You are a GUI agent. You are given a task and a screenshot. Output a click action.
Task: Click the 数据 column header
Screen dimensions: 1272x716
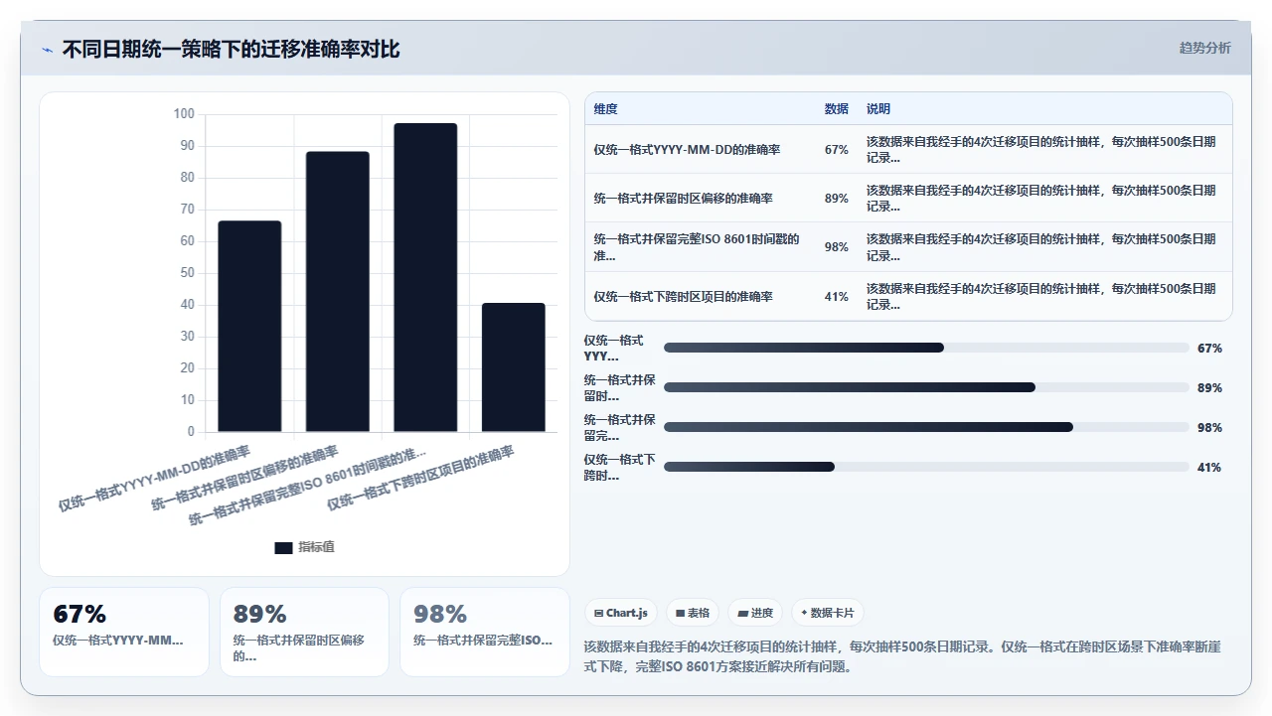click(837, 109)
